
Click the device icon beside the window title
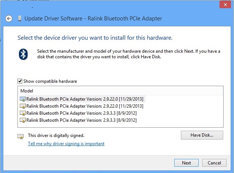(x=20, y=19)
